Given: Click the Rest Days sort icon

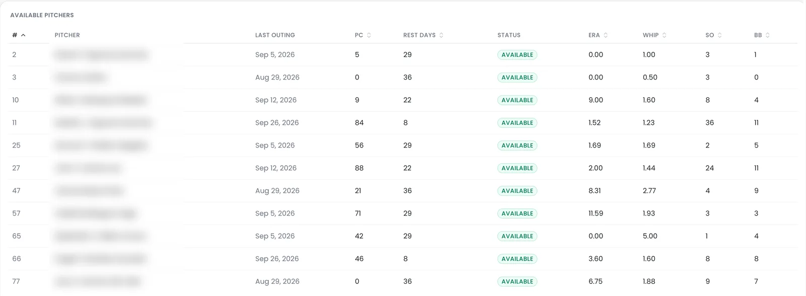Looking at the screenshot, I should pos(441,35).
